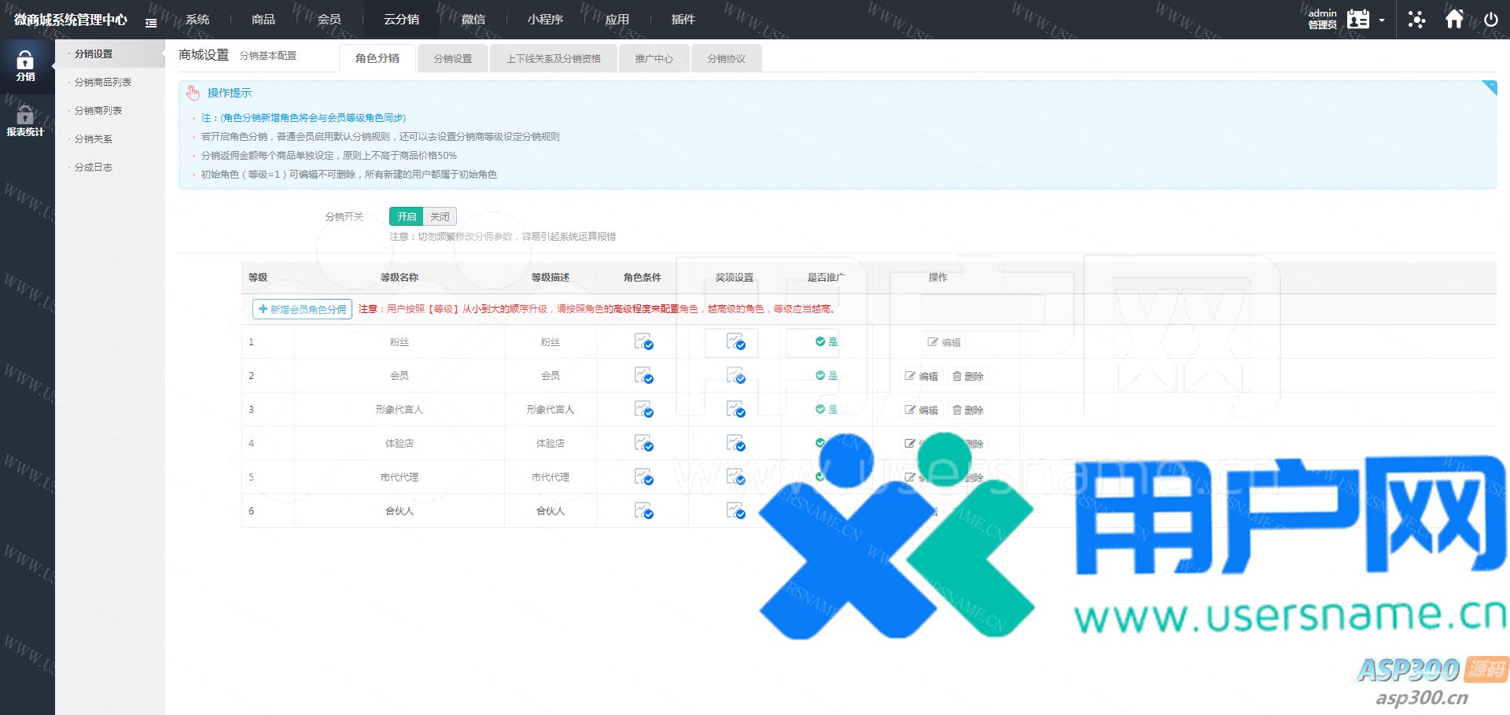Click 编辑 for the 会员 row

[921, 376]
